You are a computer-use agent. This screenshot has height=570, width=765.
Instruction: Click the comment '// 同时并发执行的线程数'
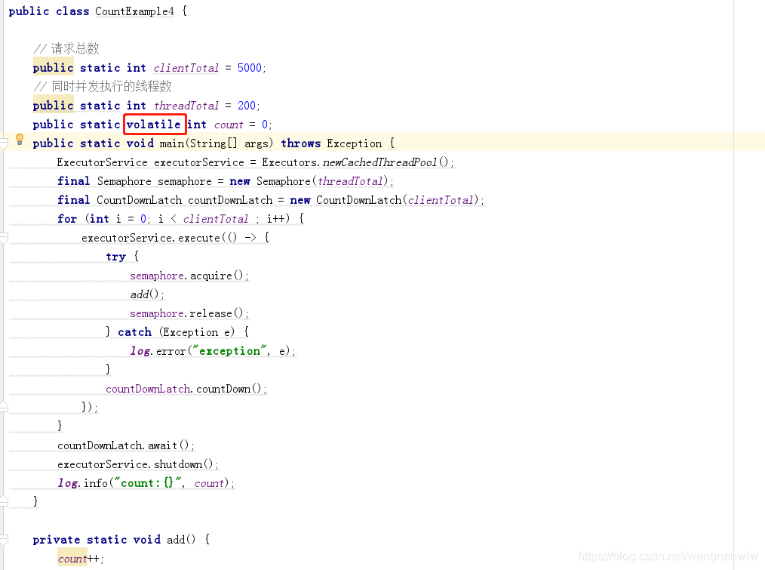(x=103, y=87)
